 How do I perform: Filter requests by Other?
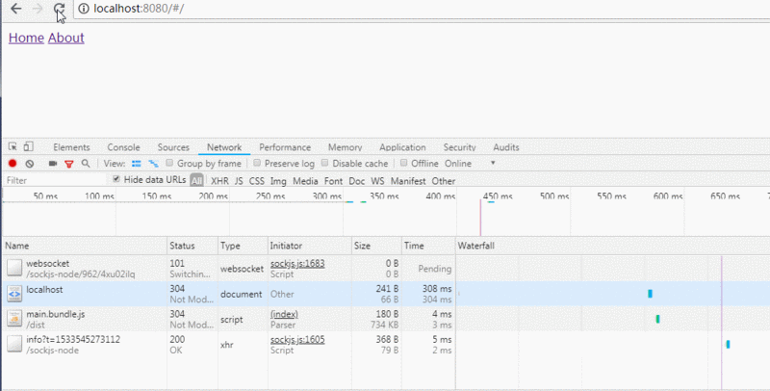tap(444, 181)
